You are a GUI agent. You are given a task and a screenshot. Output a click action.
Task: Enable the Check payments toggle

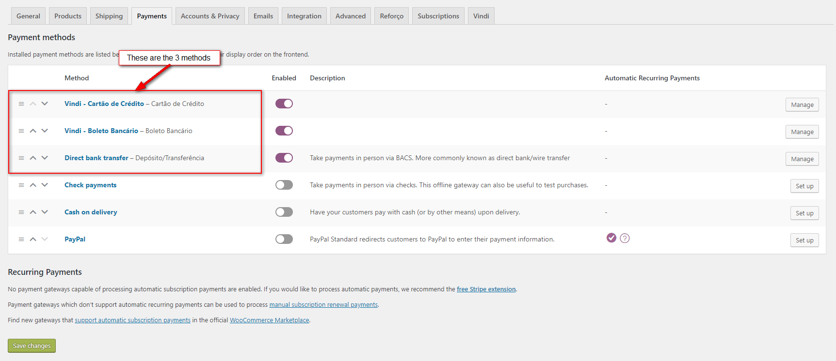coord(284,185)
